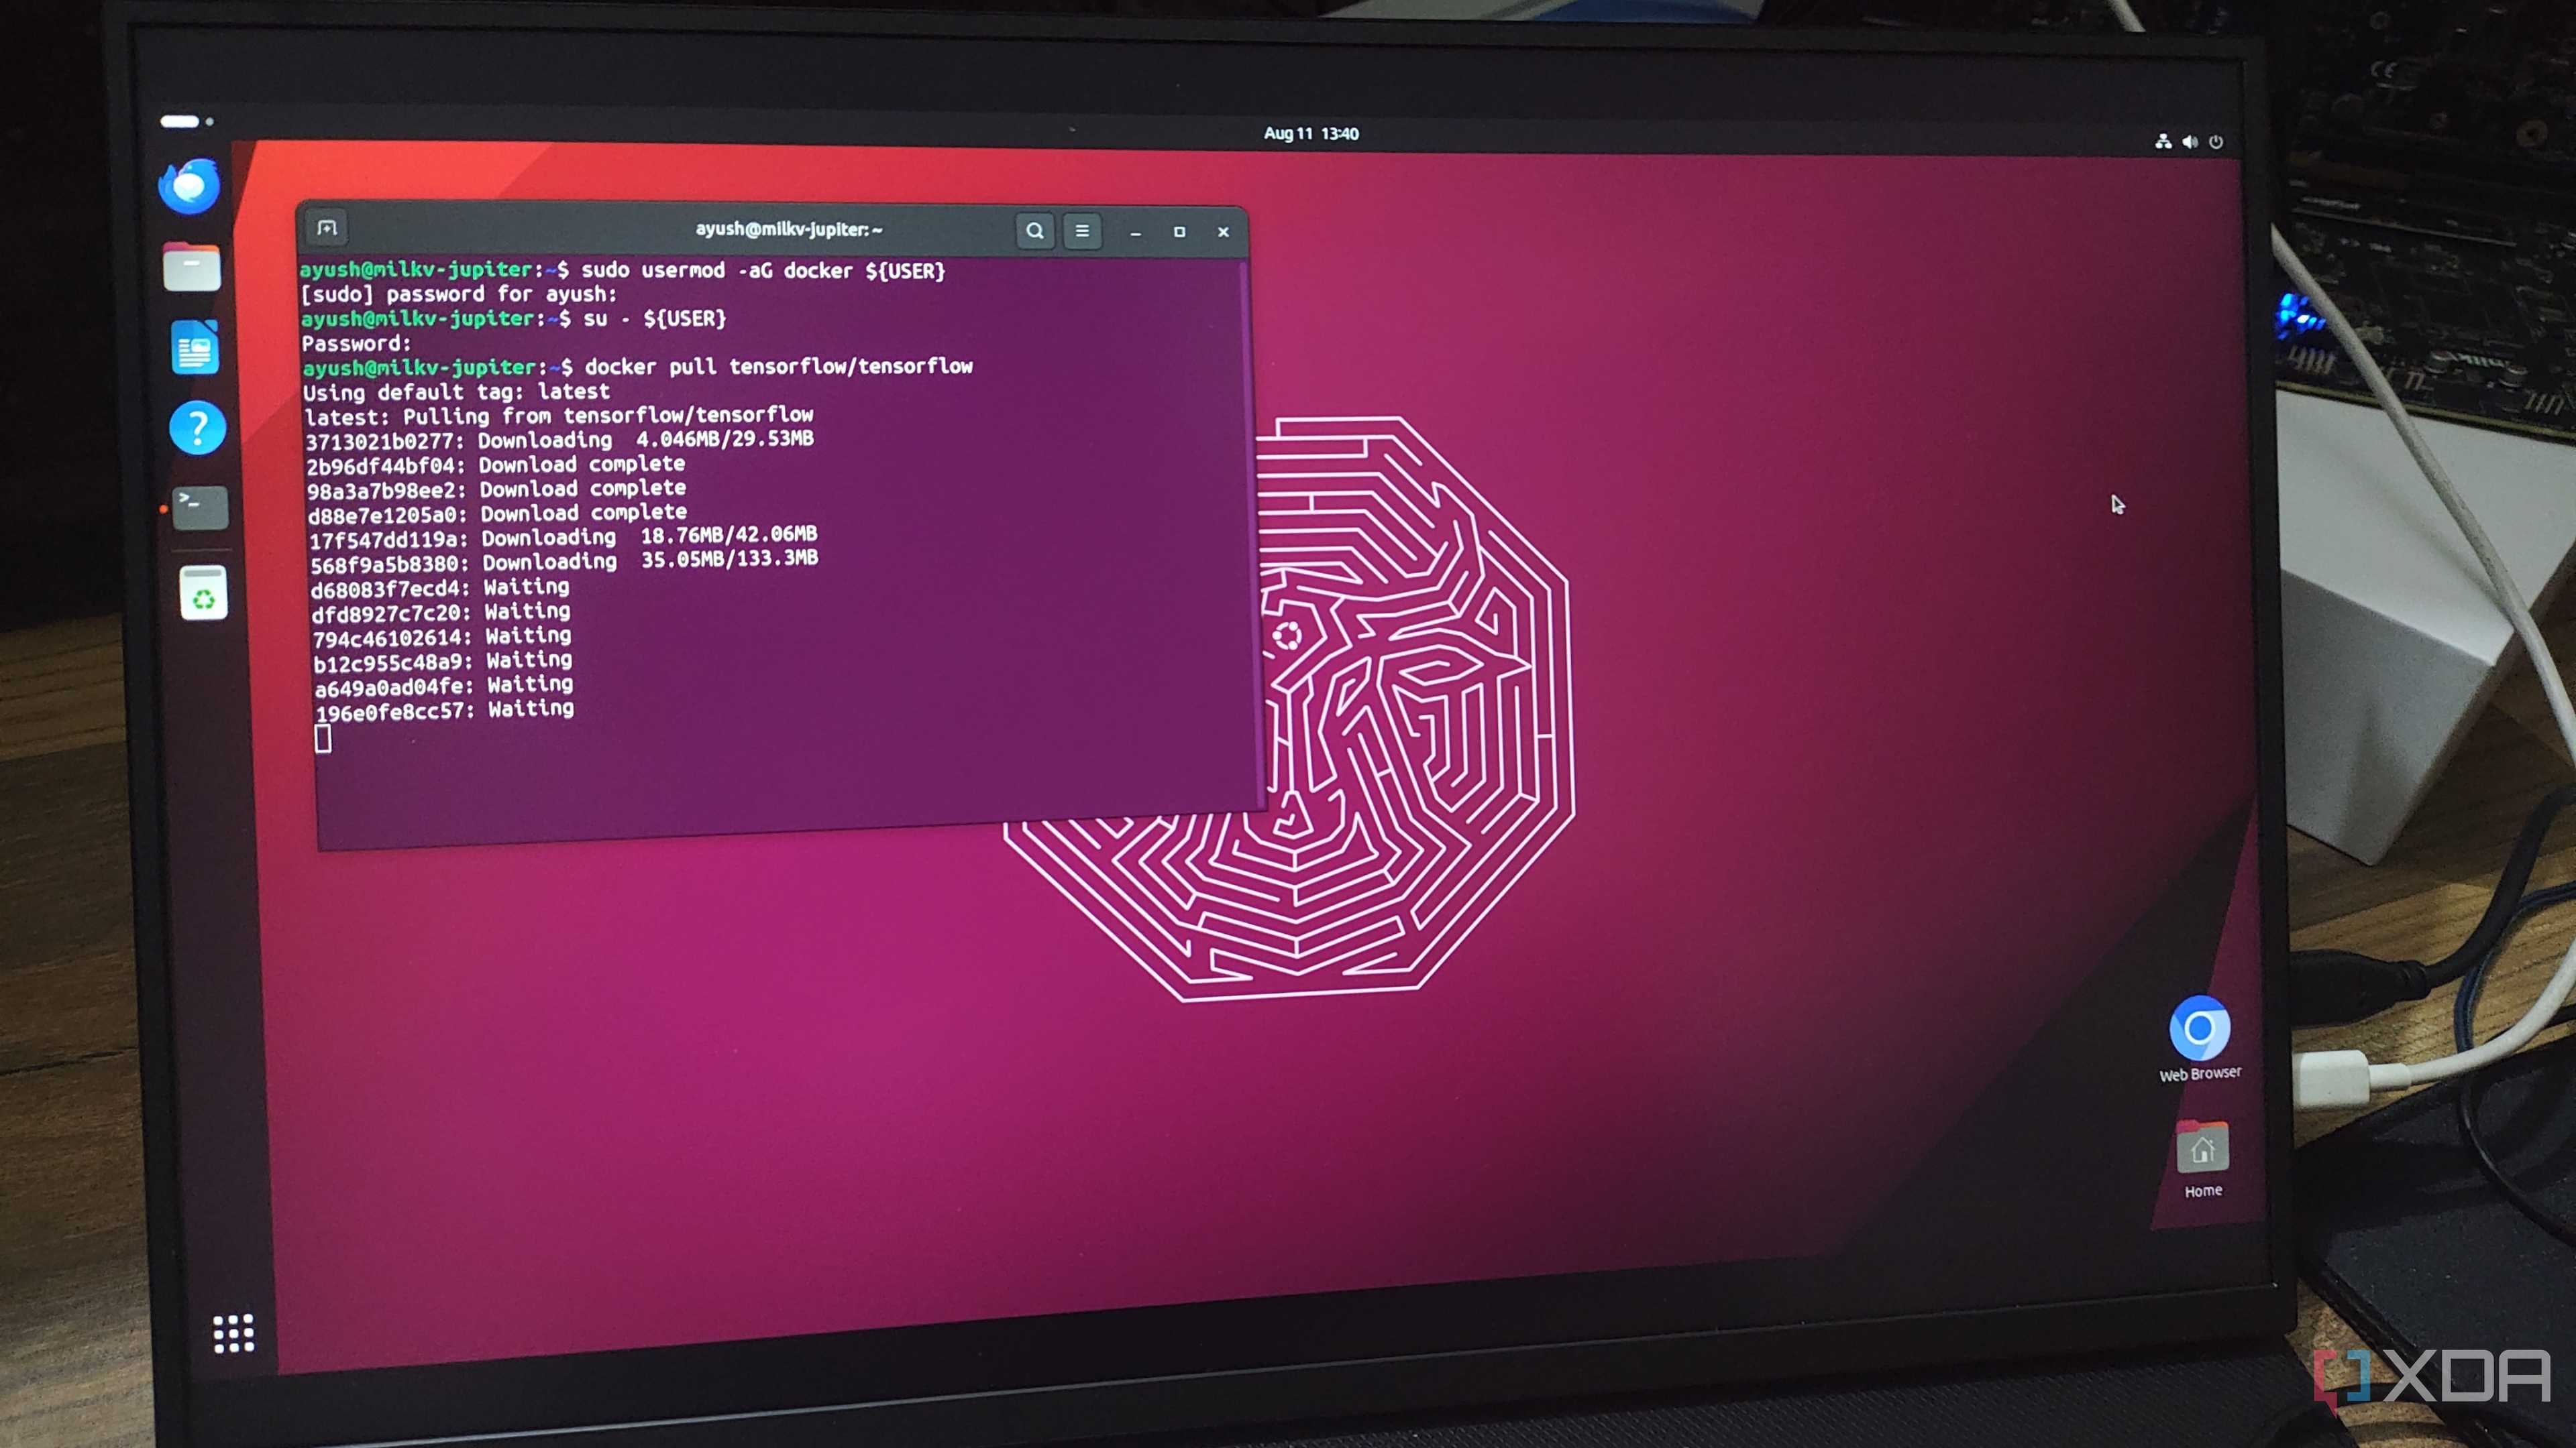Open the Help question mark icon
This screenshot has width=2576, height=1448.
click(198, 428)
